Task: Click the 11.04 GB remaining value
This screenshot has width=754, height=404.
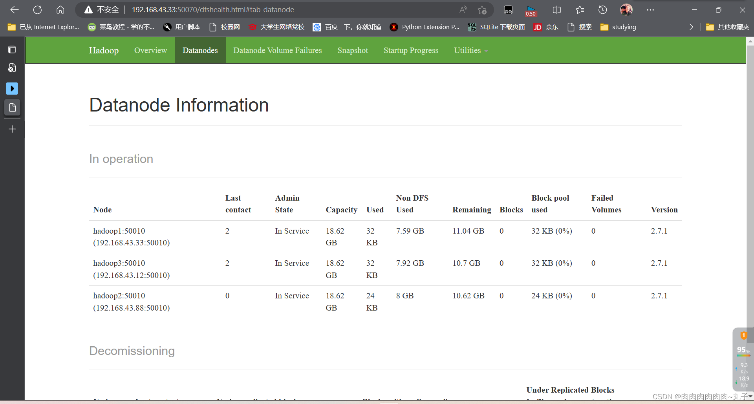Action: (468, 231)
